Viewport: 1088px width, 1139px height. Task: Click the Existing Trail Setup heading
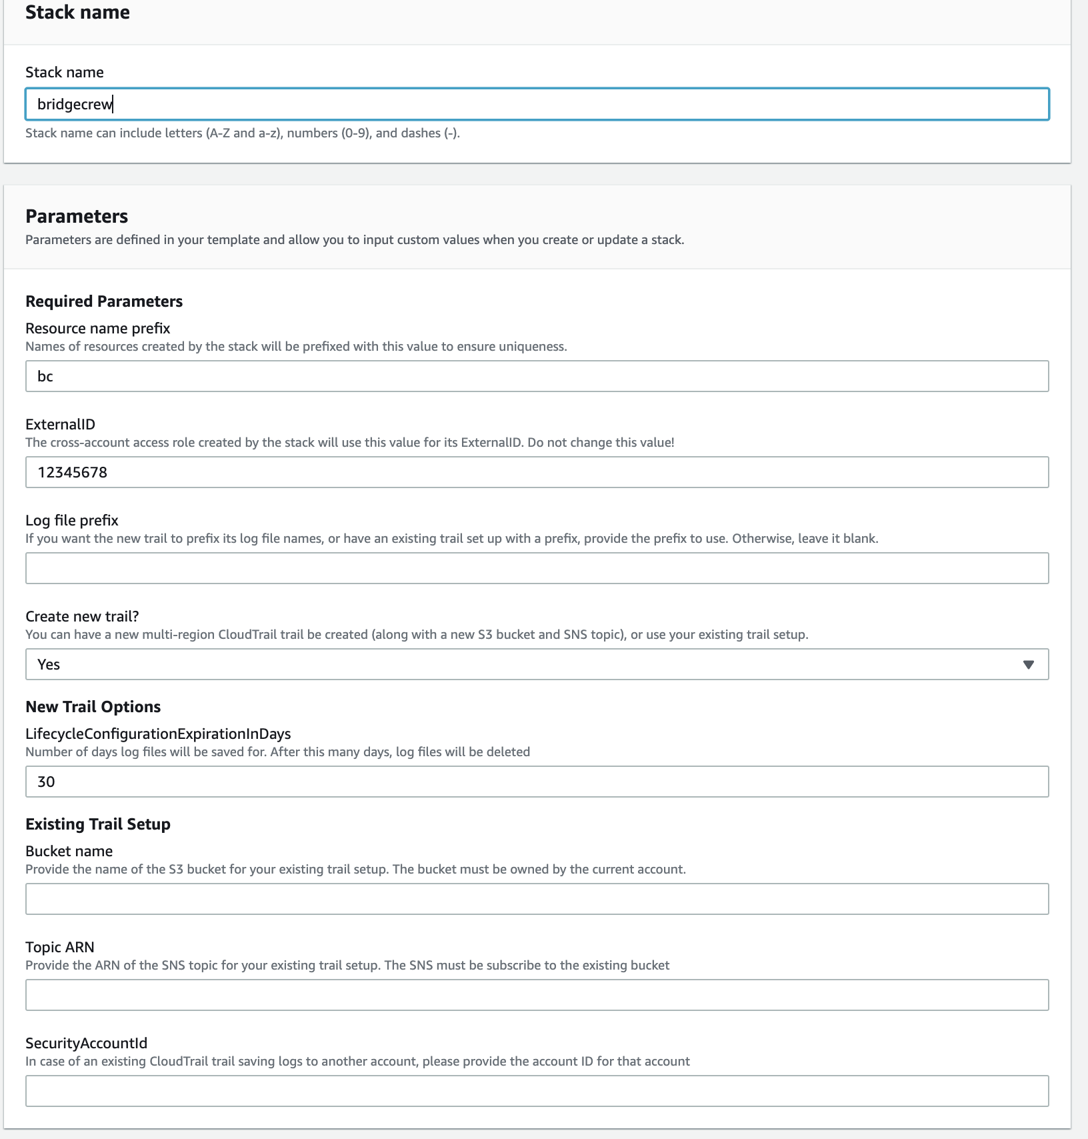click(98, 824)
